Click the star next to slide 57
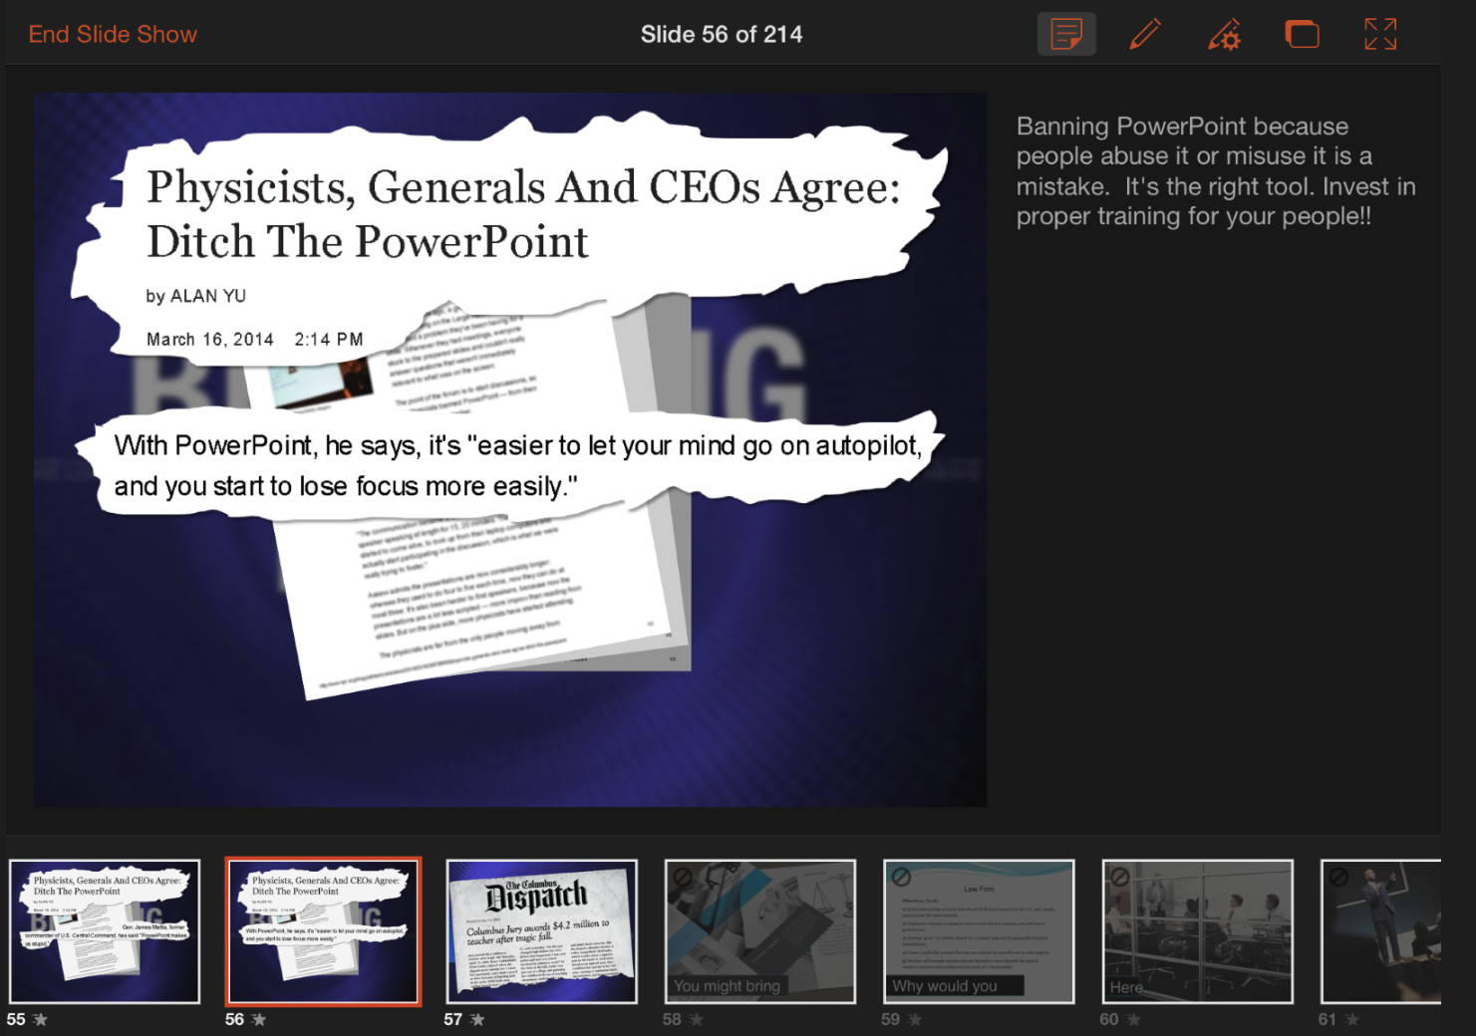1476x1036 pixels. click(478, 1019)
